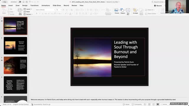Click the Home icon in title bar
This screenshot has width=189, height=106.
(24, 2)
